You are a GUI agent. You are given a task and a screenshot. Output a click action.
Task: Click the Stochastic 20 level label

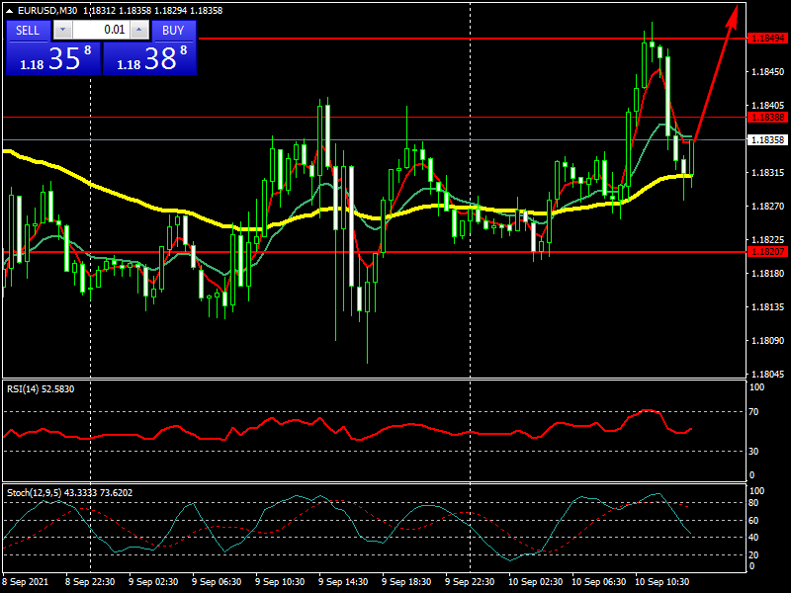click(x=753, y=554)
